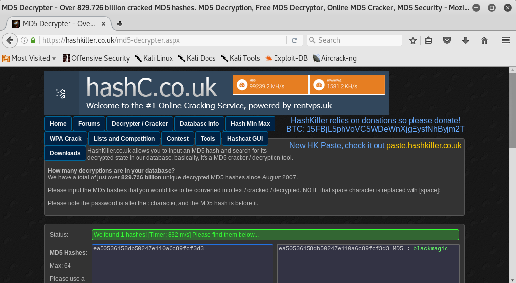
Task: Reload the page with refresh icon
Action: click(294, 40)
